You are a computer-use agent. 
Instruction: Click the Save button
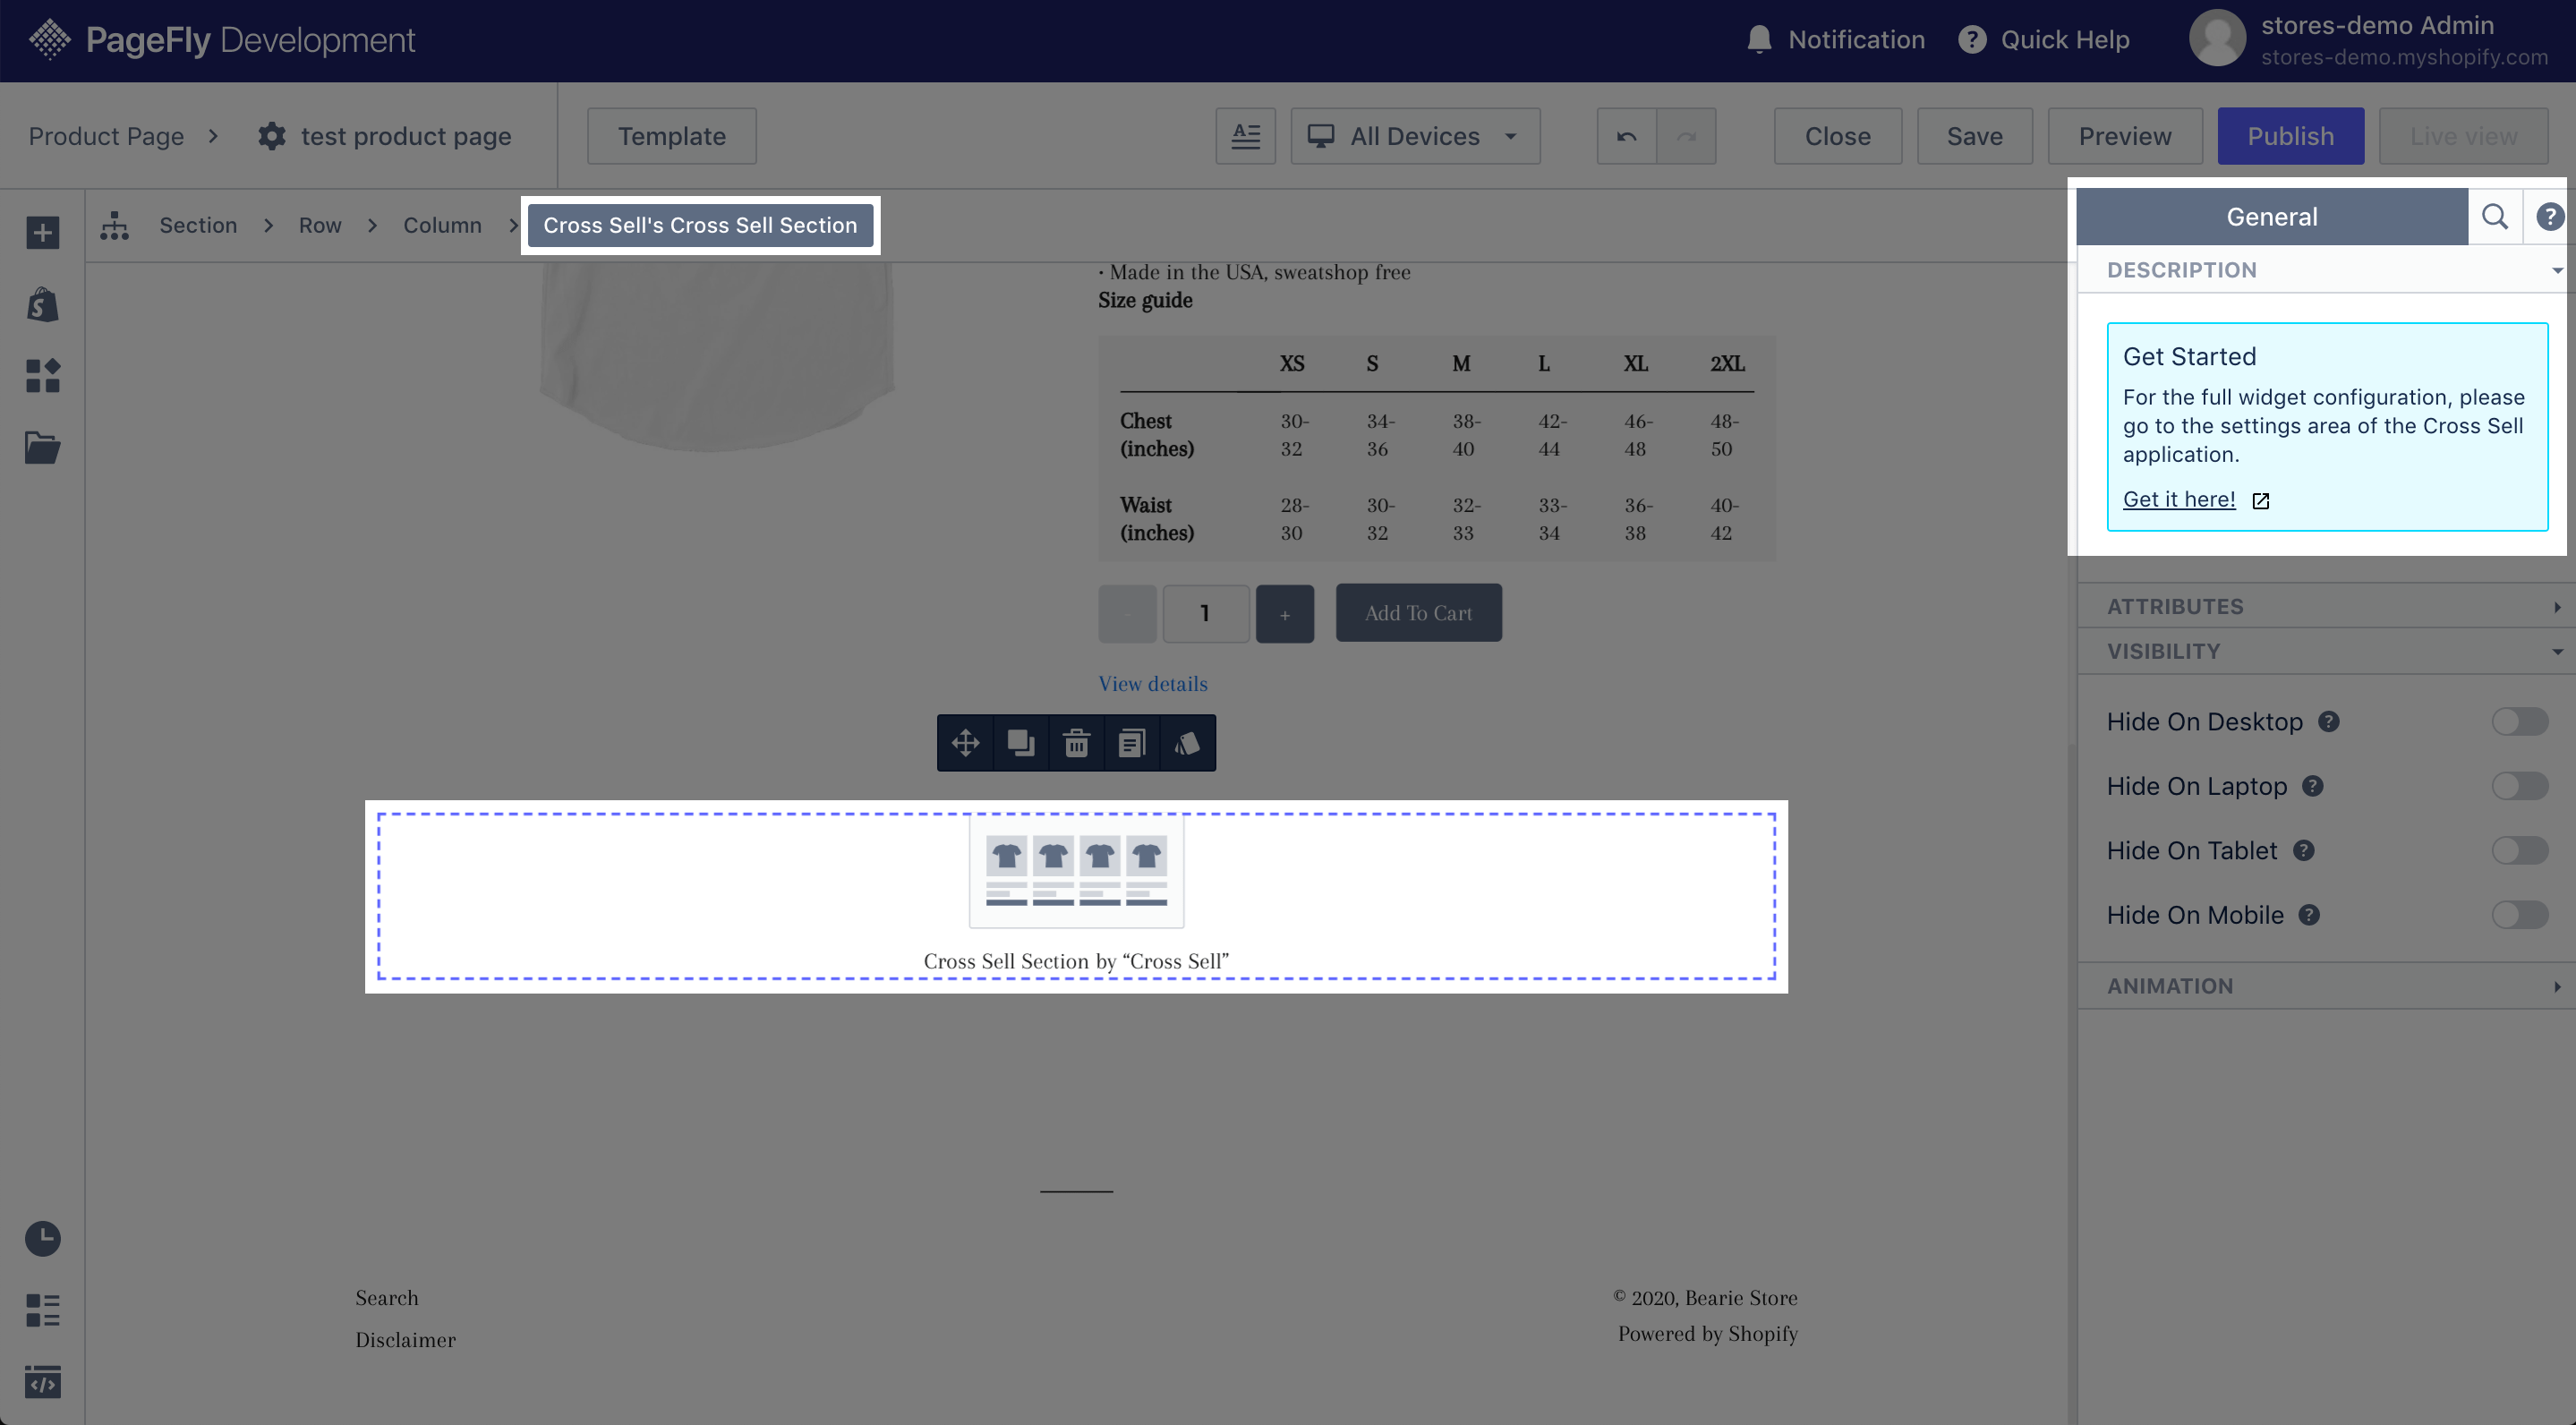point(1974,136)
